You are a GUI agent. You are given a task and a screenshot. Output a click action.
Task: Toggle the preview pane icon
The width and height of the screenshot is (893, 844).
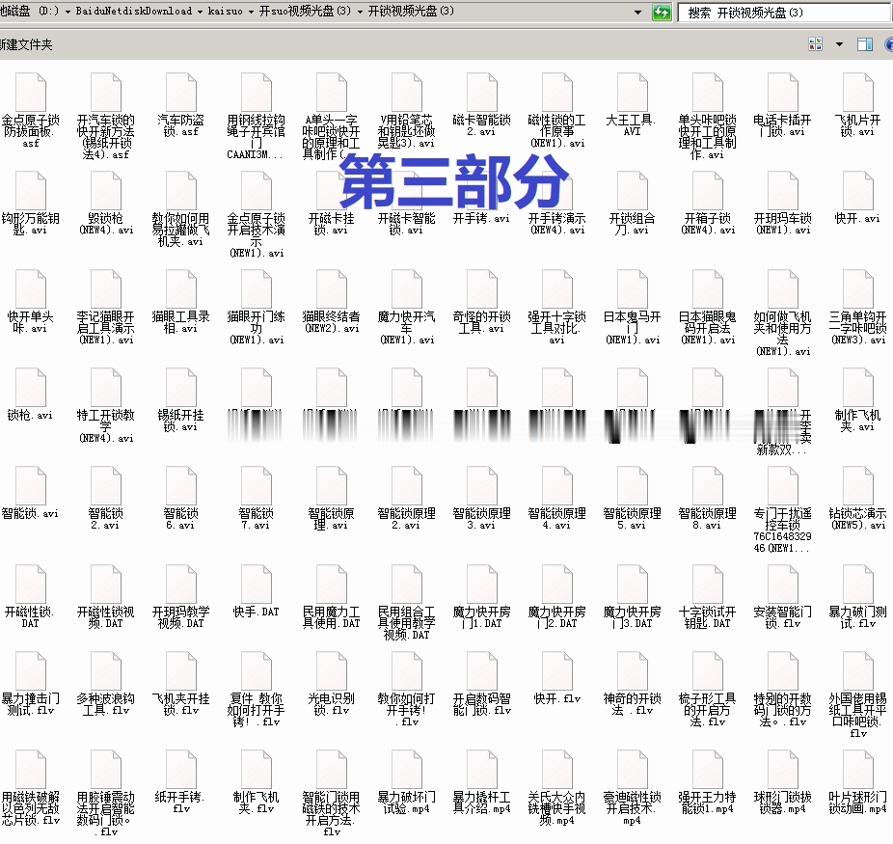[x=864, y=43]
